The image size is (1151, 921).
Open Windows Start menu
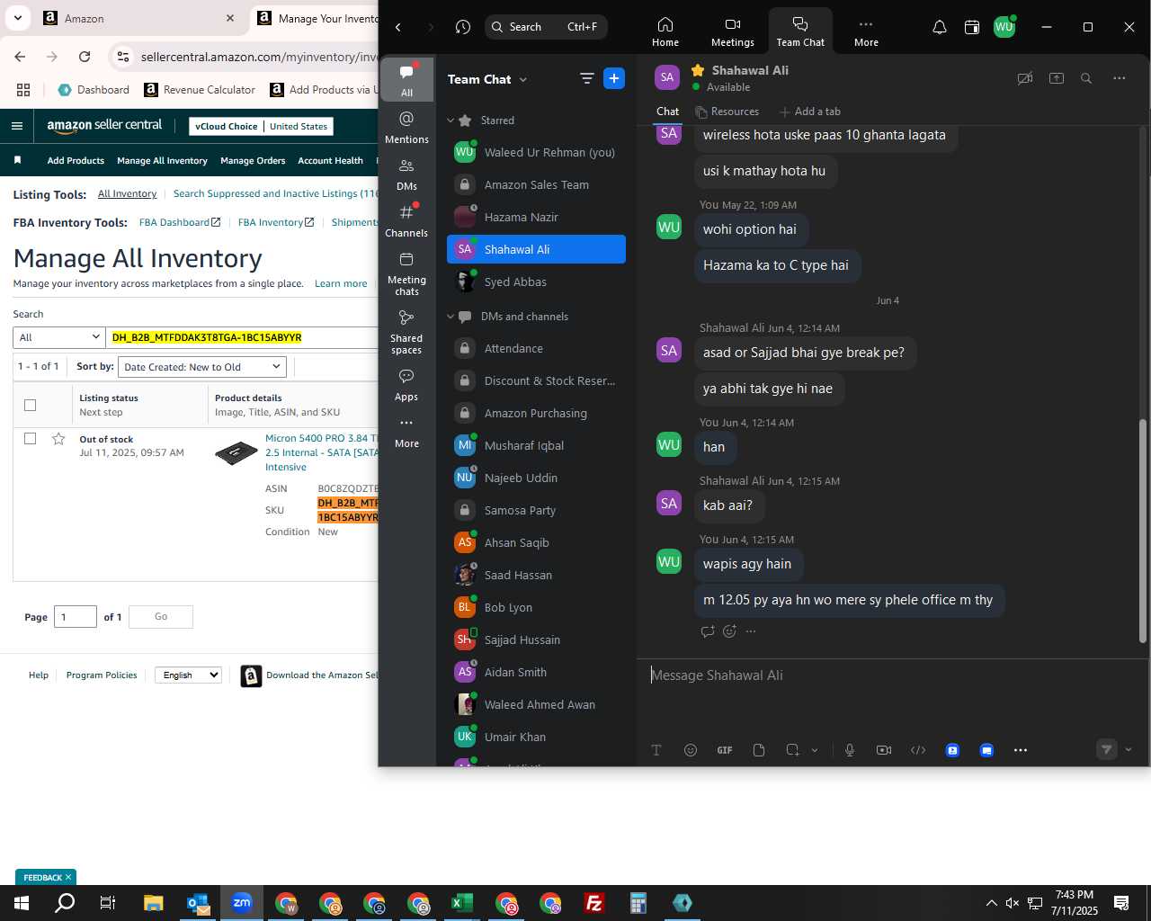[x=22, y=903]
